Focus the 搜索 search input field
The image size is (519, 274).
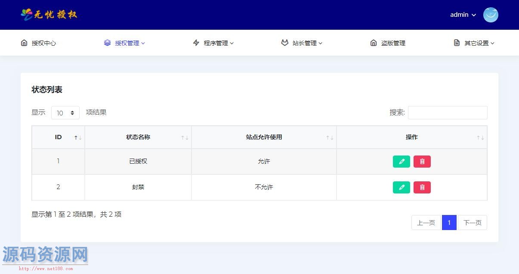(x=448, y=112)
